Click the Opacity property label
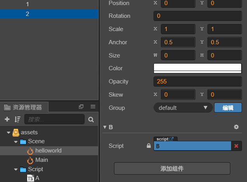This screenshot has height=182, width=247. coord(119,81)
